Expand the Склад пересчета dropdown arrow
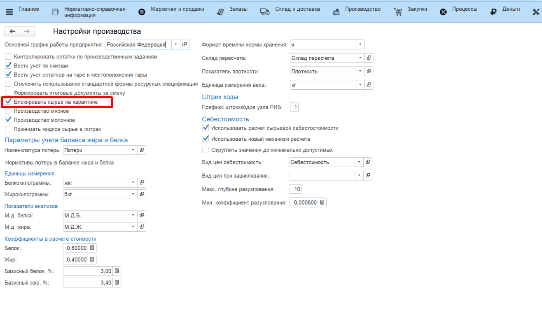The width and height of the screenshot is (542, 316). tap(360, 58)
